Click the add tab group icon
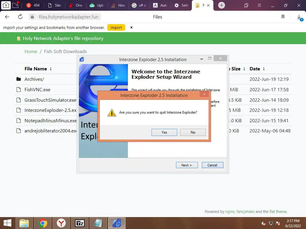The width and height of the screenshot is (306, 229). point(16,5)
